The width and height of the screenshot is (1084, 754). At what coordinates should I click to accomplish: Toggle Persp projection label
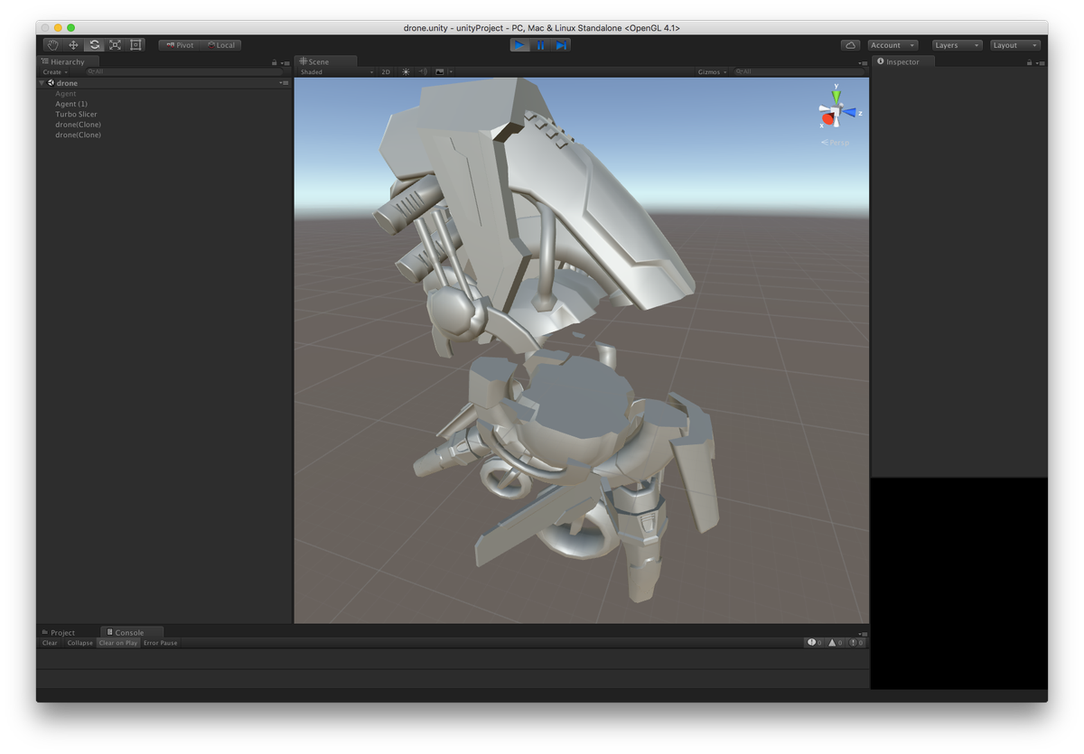(836, 143)
